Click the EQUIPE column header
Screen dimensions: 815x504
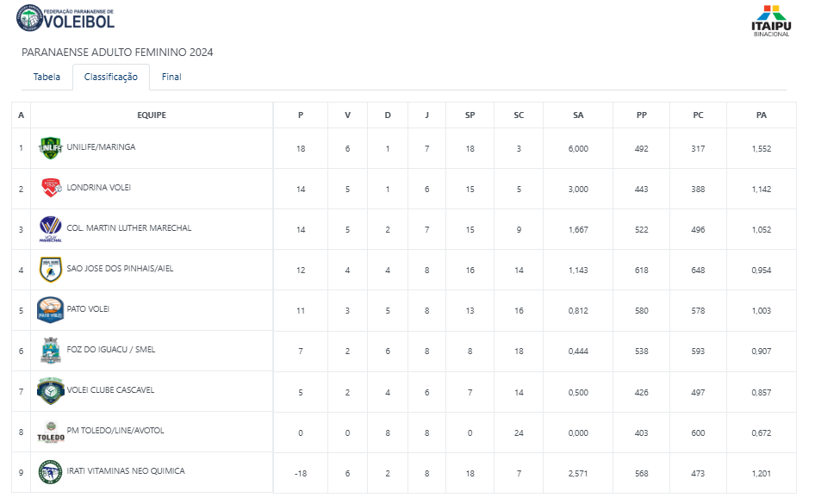[152, 115]
